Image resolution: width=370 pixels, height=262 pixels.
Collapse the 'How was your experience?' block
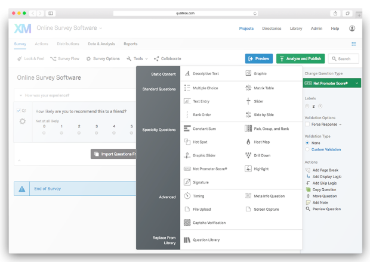[x=21, y=95]
